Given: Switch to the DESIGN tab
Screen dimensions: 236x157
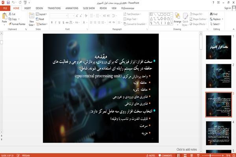Looking at the screenshot, I should (39, 8).
